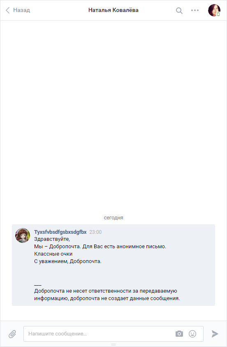Send message with paper plane icon

[x=215, y=334]
